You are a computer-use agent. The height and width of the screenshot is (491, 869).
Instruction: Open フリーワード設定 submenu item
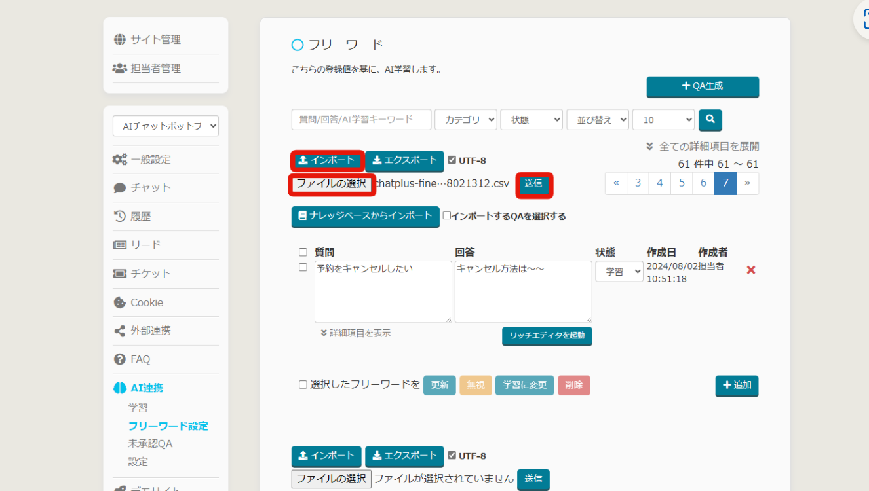pyautogui.click(x=168, y=426)
